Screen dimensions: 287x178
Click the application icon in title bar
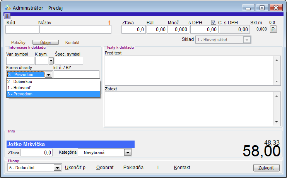[7, 7]
